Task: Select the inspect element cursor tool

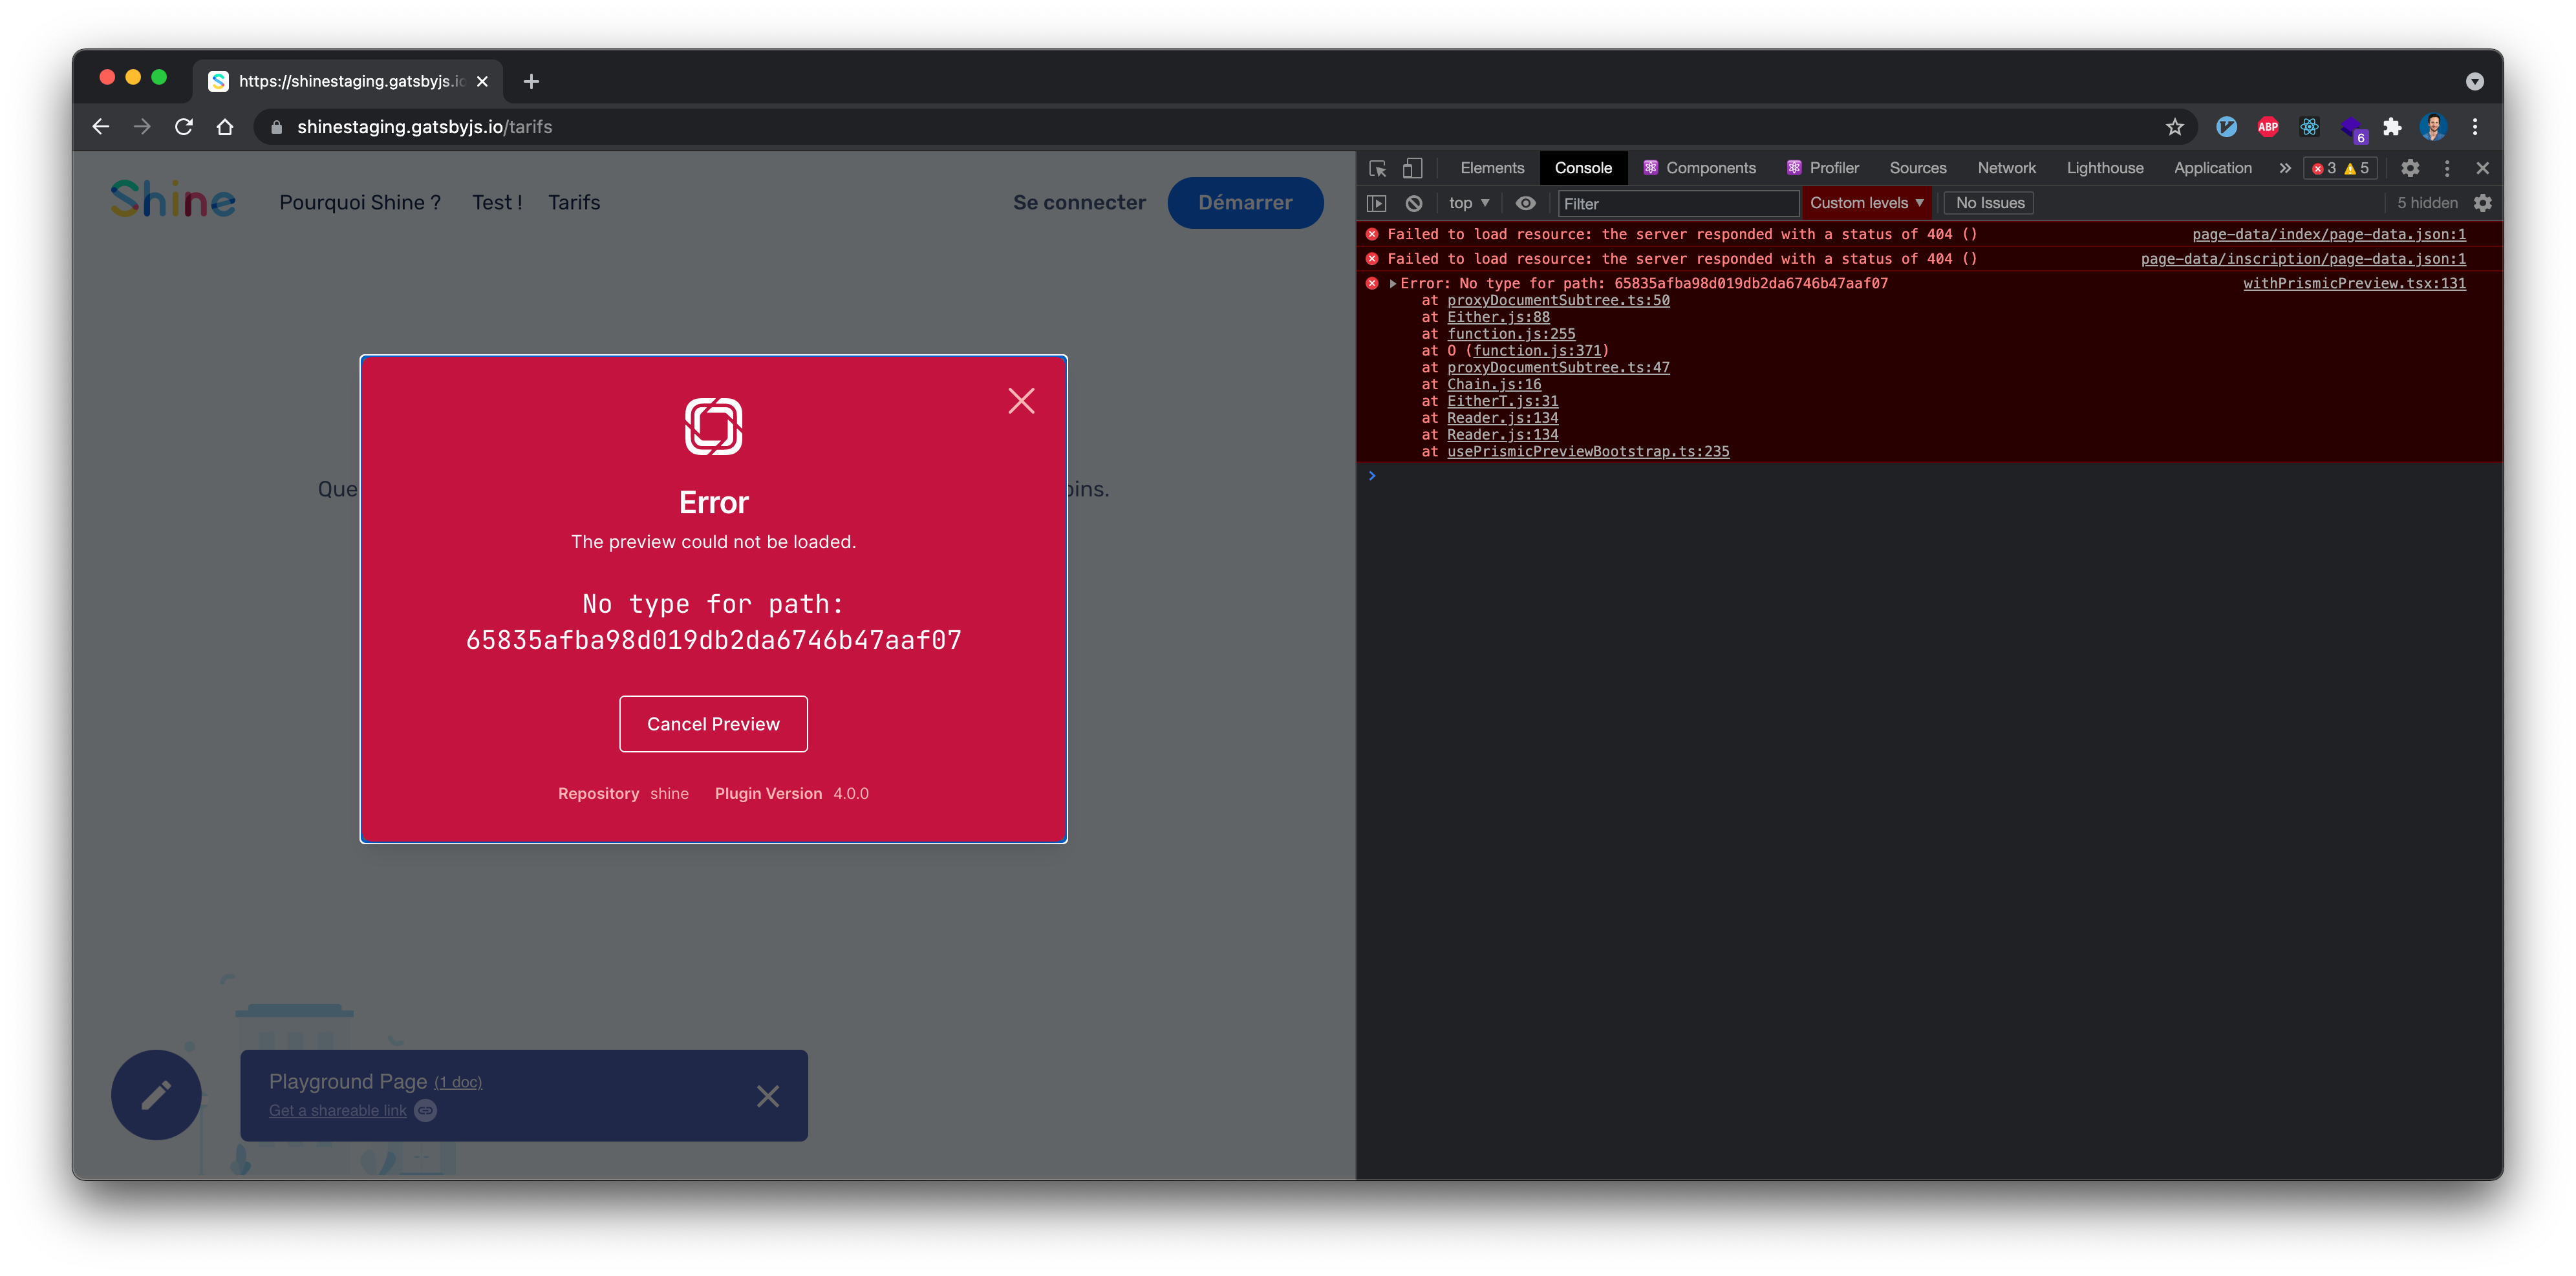Action: click(x=1377, y=168)
